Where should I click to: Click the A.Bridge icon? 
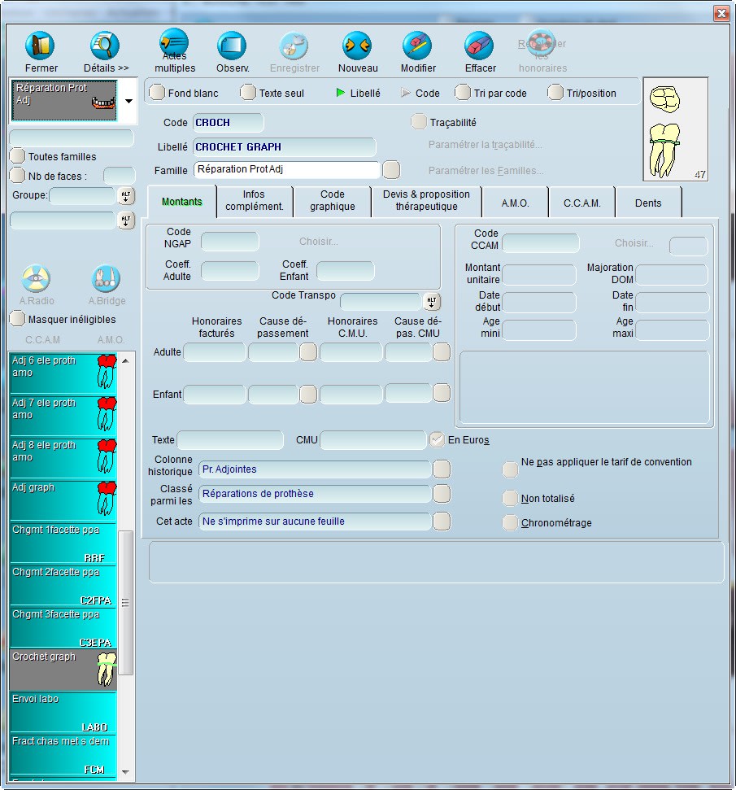(x=107, y=278)
